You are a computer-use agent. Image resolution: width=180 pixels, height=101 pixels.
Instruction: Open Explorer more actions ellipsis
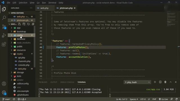[x=31, y=8]
